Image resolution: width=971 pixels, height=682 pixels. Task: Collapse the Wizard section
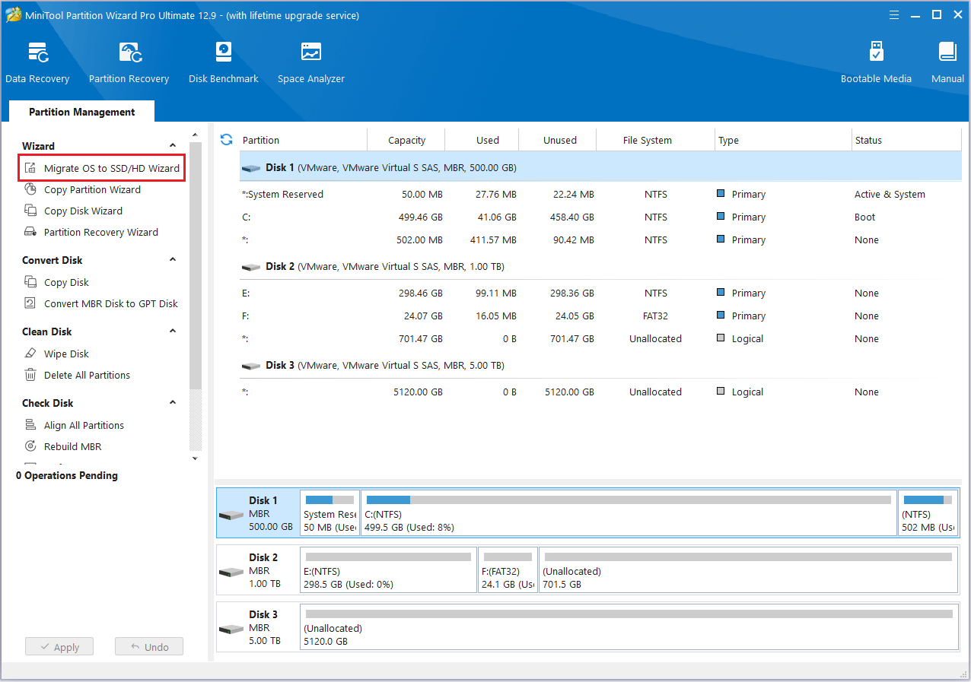pos(172,145)
